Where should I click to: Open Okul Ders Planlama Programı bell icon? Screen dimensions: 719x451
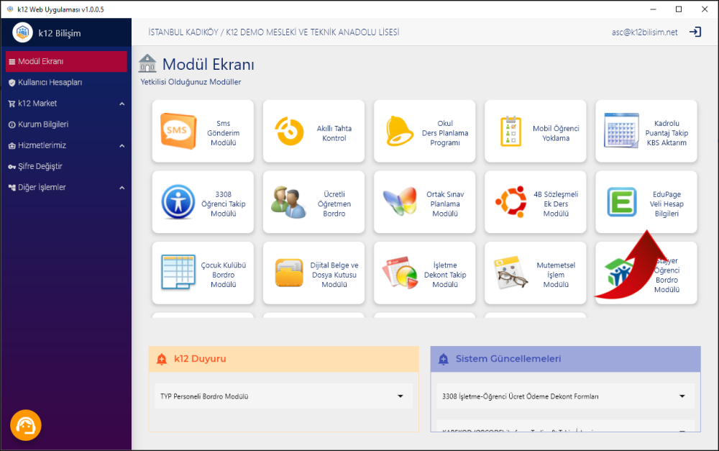399,131
